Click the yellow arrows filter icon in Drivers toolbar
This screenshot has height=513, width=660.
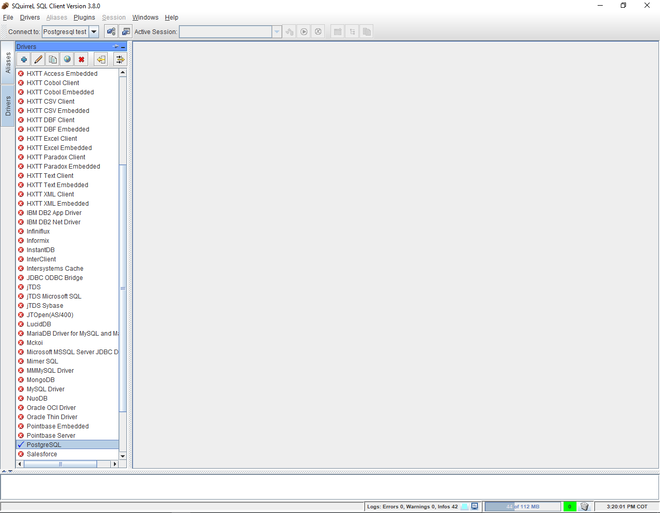[x=120, y=59]
